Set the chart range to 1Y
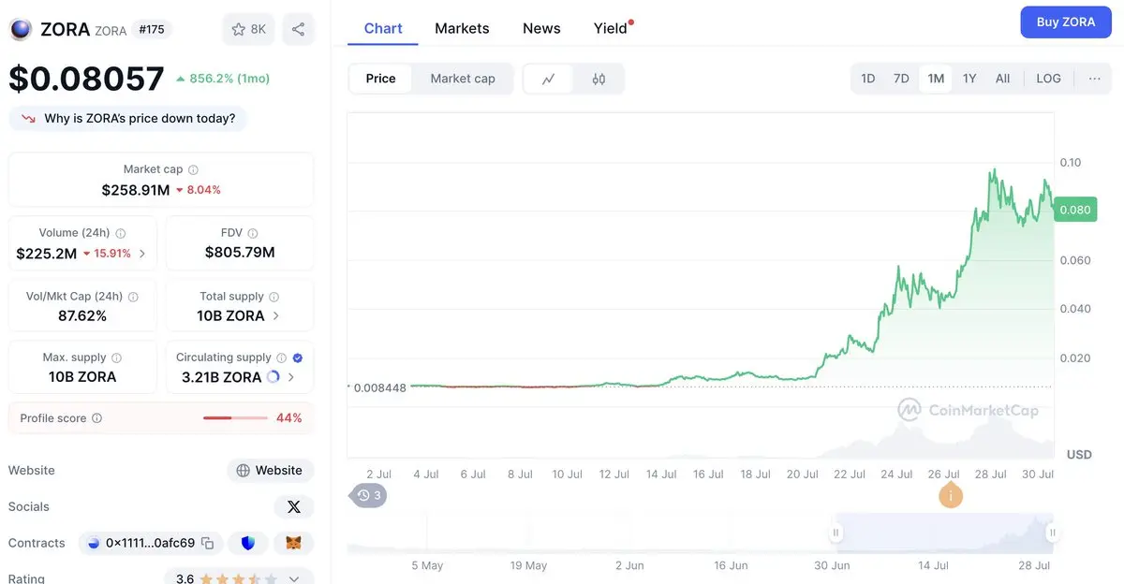Screen dimensions: 1124x584 [969, 79]
